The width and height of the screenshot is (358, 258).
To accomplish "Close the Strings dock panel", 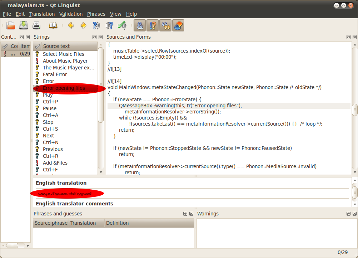I will [100, 37].
